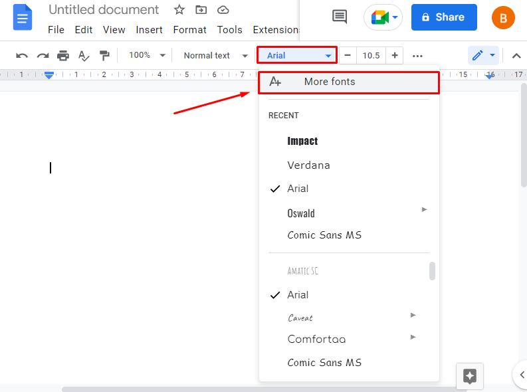Click the font size input field
This screenshot has width=527, height=392.
[371, 56]
